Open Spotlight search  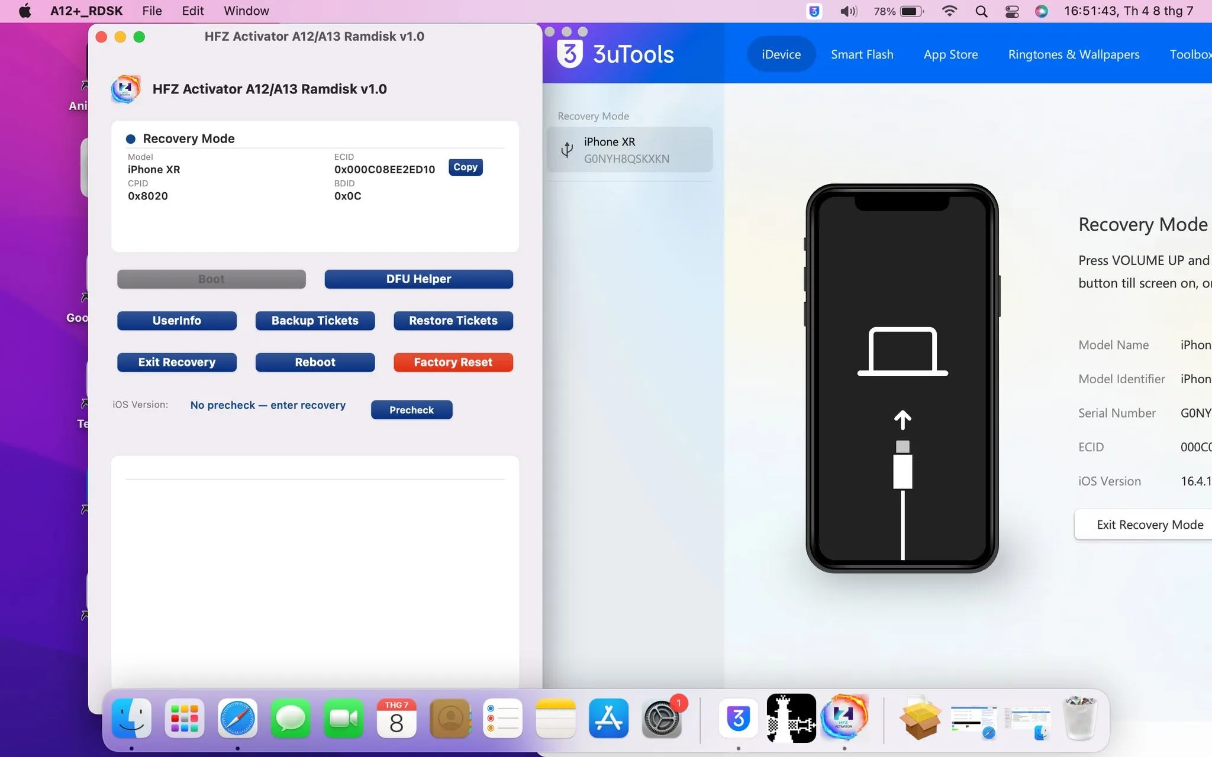coord(981,11)
